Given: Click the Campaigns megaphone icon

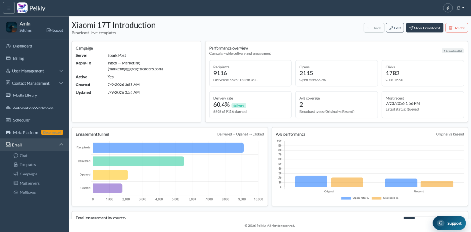Looking at the screenshot, I should pyautogui.click(x=16, y=174).
